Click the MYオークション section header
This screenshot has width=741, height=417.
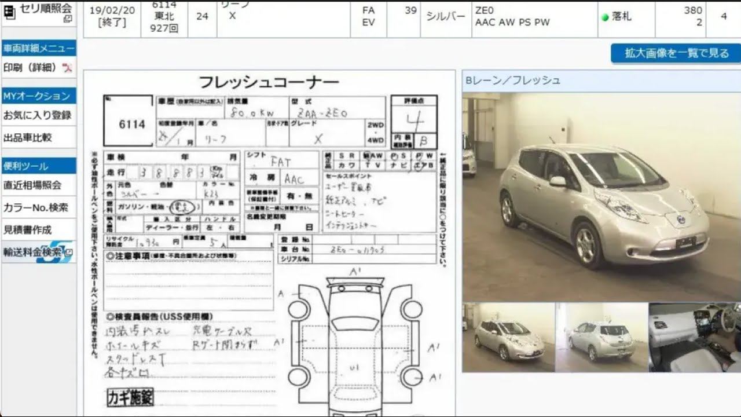pos(39,96)
